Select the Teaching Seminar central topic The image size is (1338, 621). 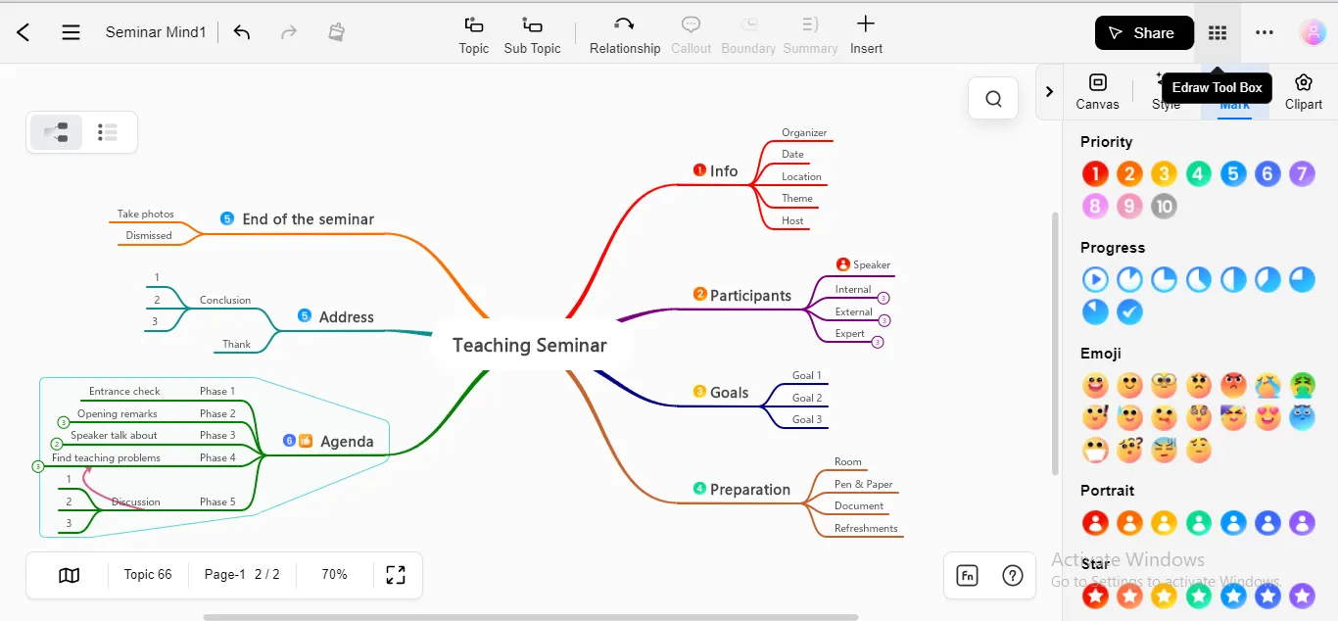coord(530,345)
